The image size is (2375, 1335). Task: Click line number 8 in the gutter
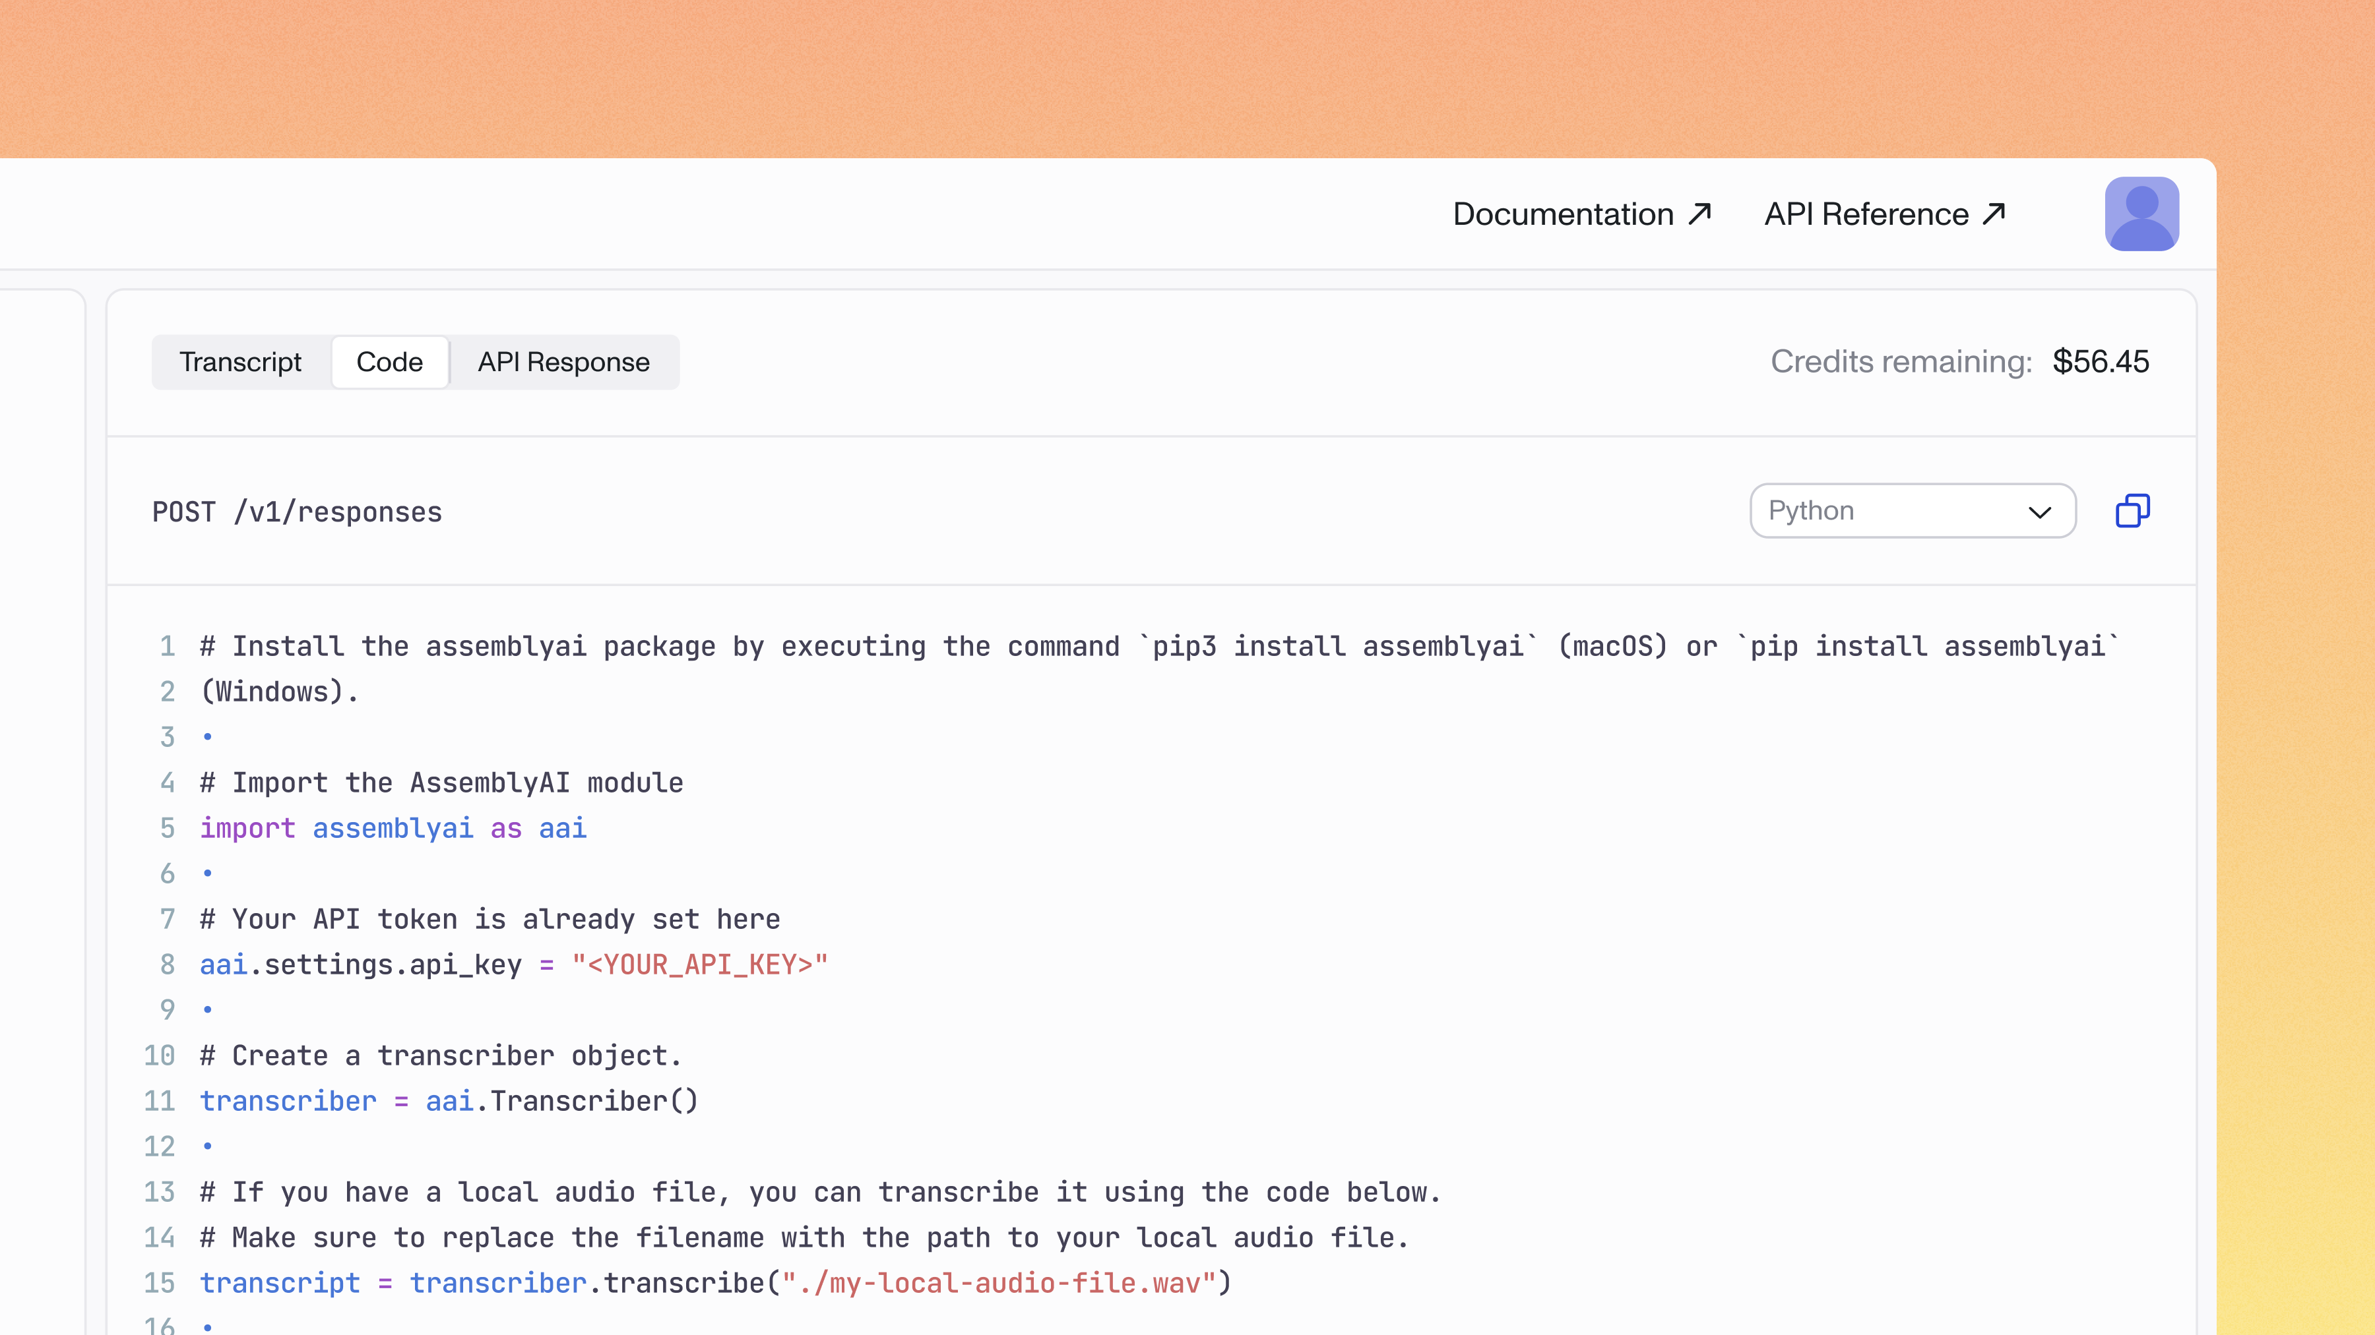click(167, 964)
